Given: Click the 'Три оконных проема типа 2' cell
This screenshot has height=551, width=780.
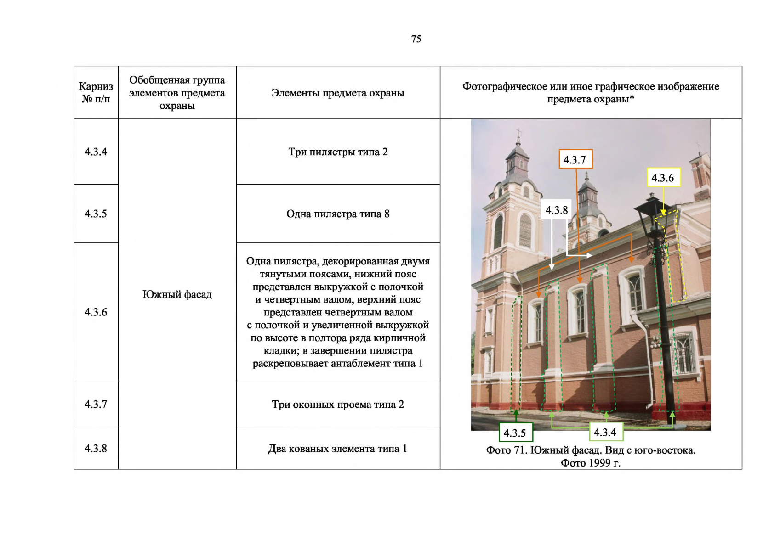Looking at the screenshot, I should click(x=338, y=404).
